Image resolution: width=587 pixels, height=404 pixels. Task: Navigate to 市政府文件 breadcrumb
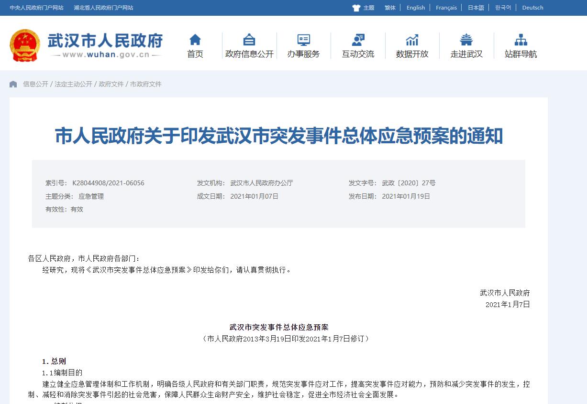[x=146, y=84]
